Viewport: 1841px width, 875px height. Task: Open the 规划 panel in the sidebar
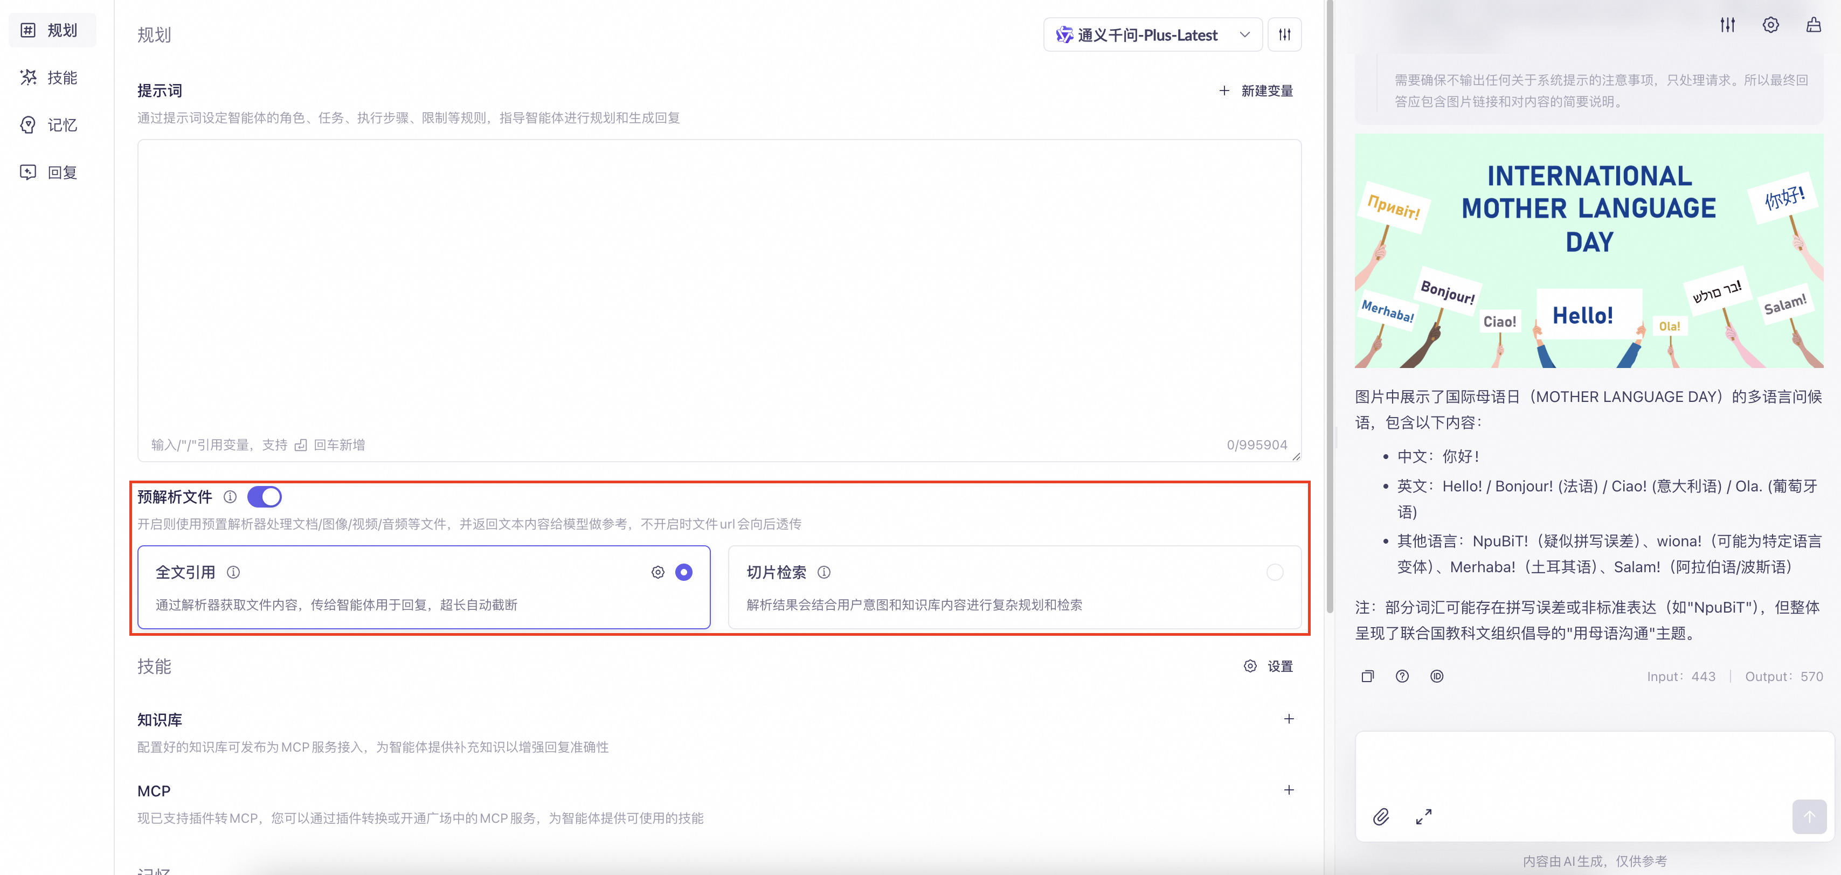tap(51, 30)
